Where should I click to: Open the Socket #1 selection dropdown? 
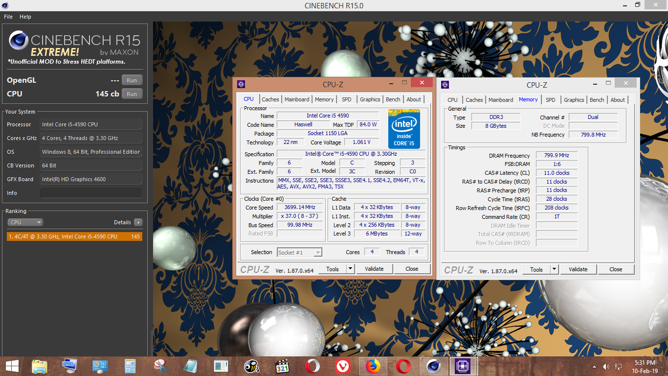299,253
